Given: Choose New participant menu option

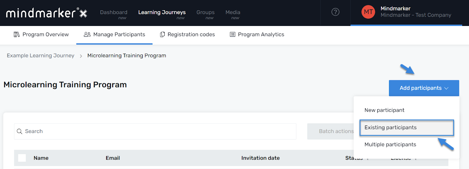Looking at the screenshot, I should (x=384, y=110).
